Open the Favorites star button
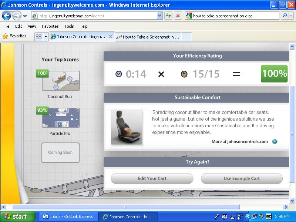The height and width of the screenshot is (222, 296). [14, 36]
